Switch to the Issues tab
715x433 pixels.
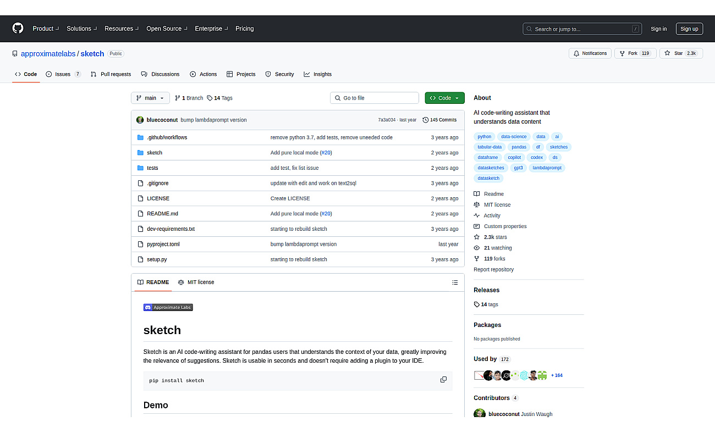(x=64, y=74)
